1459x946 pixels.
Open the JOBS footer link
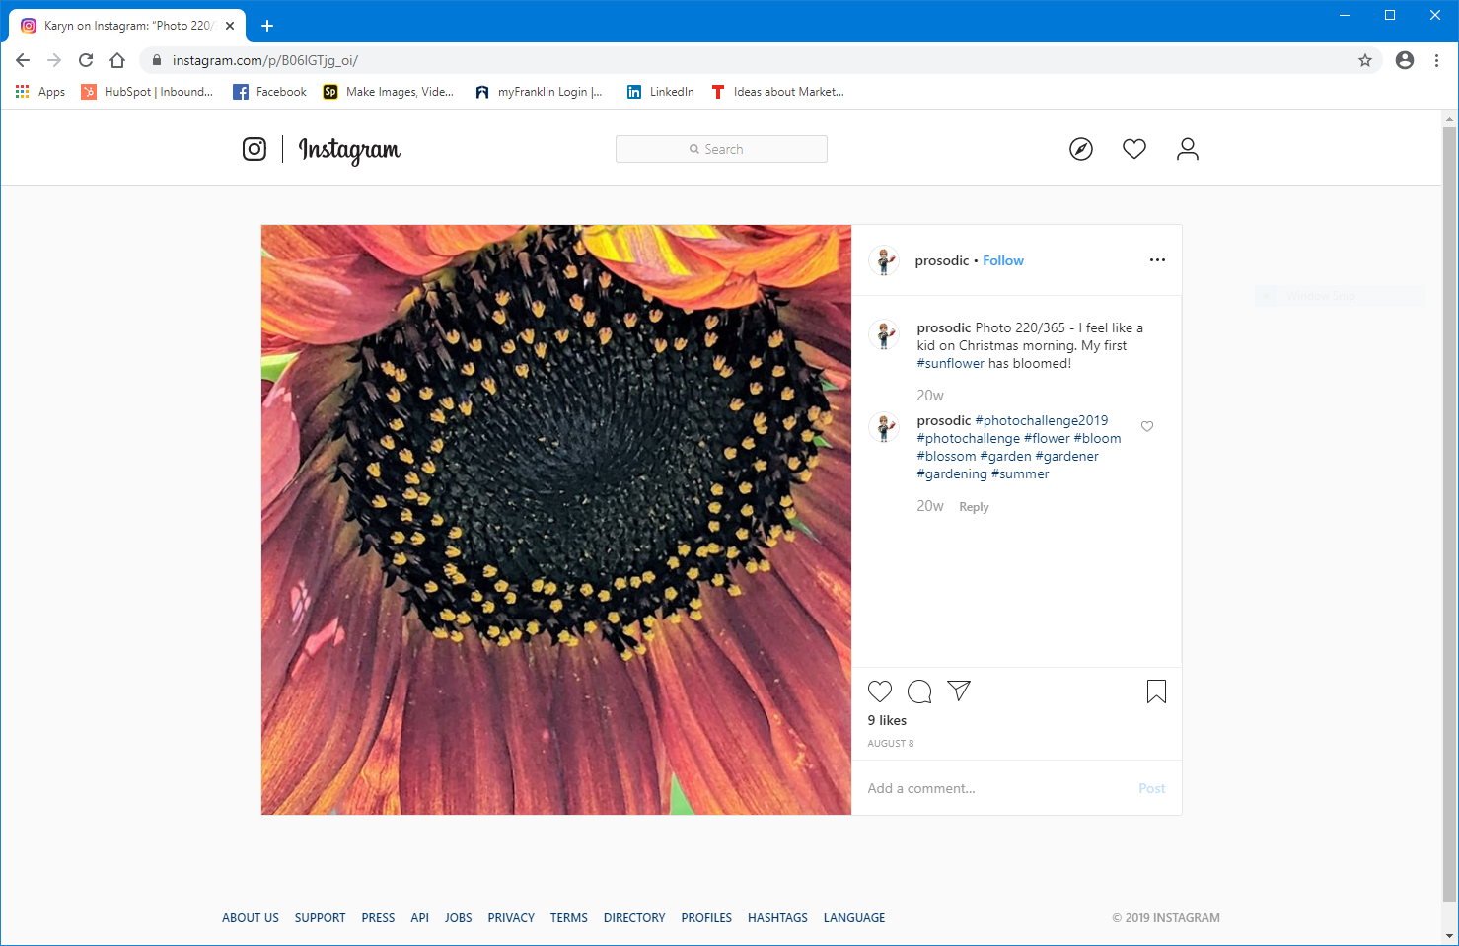click(459, 918)
